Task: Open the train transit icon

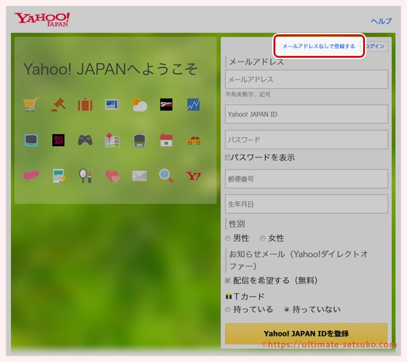Action: pos(140,140)
